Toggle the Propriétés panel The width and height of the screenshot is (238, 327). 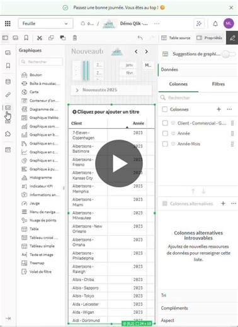(x=209, y=38)
